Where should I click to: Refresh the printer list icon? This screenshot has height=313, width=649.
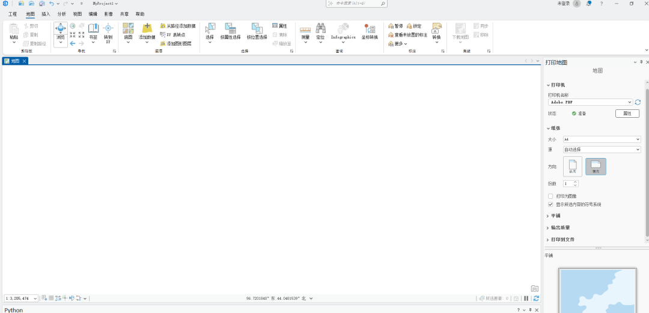[x=638, y=103]
